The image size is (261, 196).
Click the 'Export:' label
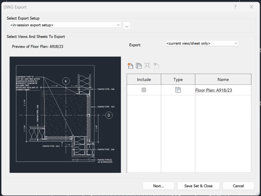(x=135, y=45)
